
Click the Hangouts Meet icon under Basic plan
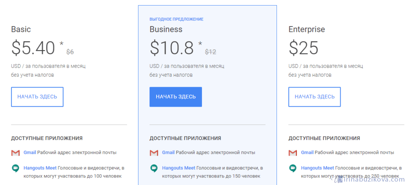(x=16, y=168)
